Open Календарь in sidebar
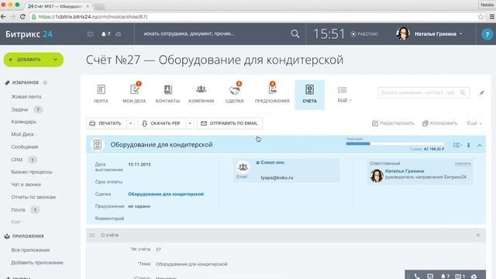This screenshot has width=496, height=279. pyautogui.click(x=24, y=122)
